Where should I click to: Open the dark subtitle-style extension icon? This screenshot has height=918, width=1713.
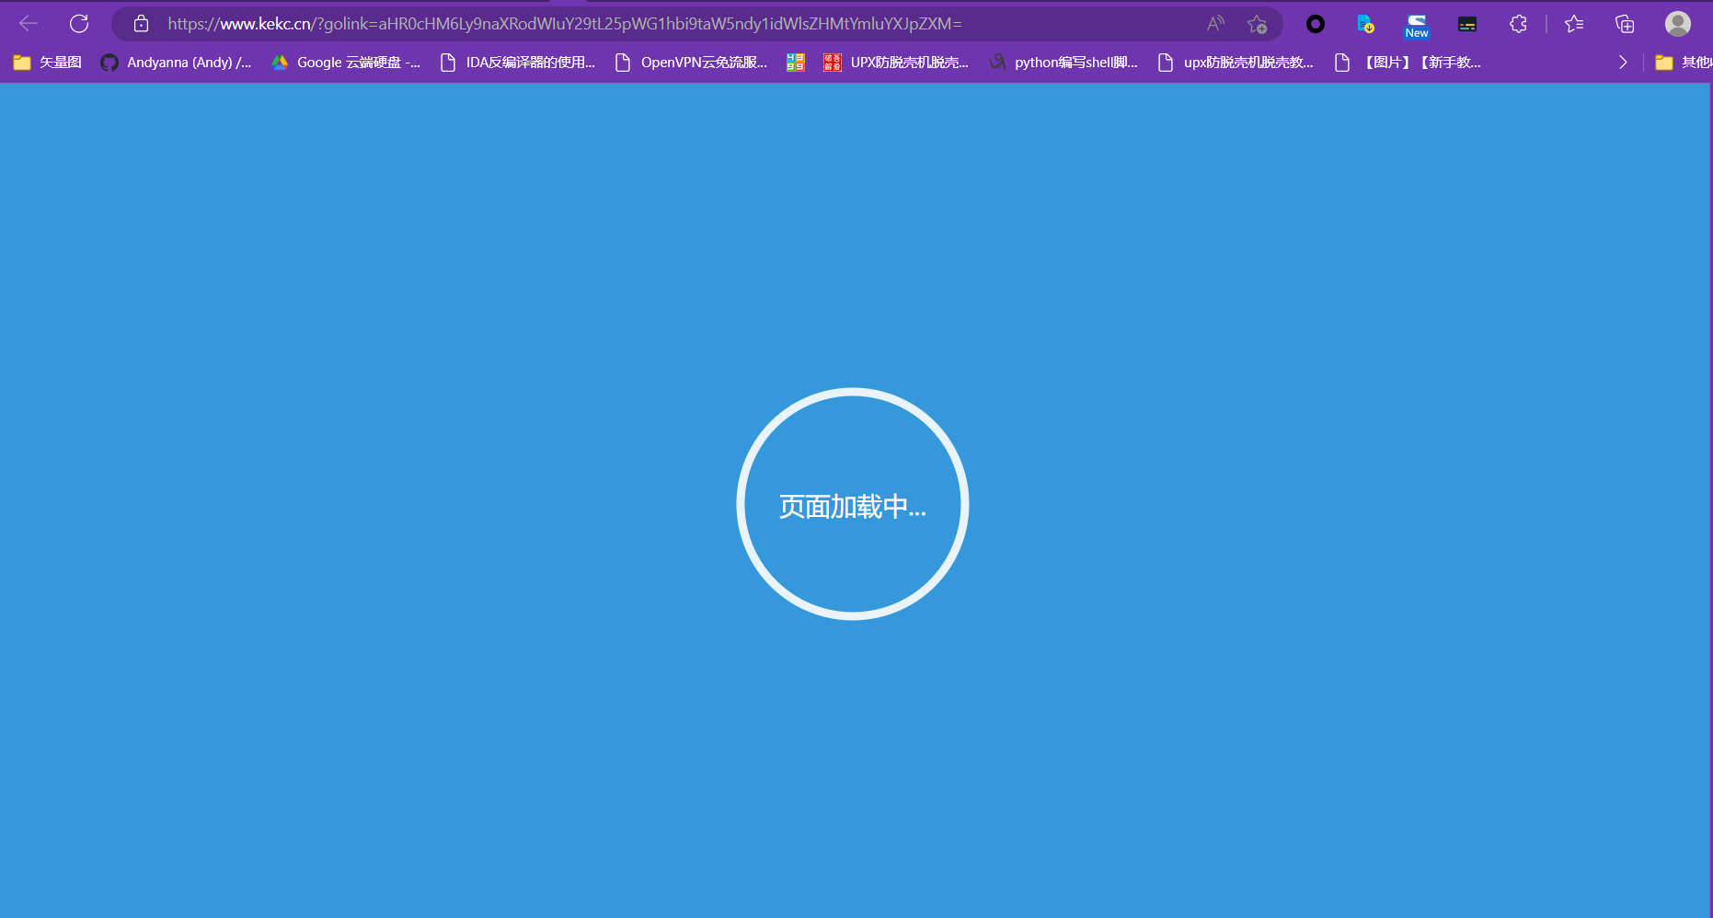point(1467,24)
